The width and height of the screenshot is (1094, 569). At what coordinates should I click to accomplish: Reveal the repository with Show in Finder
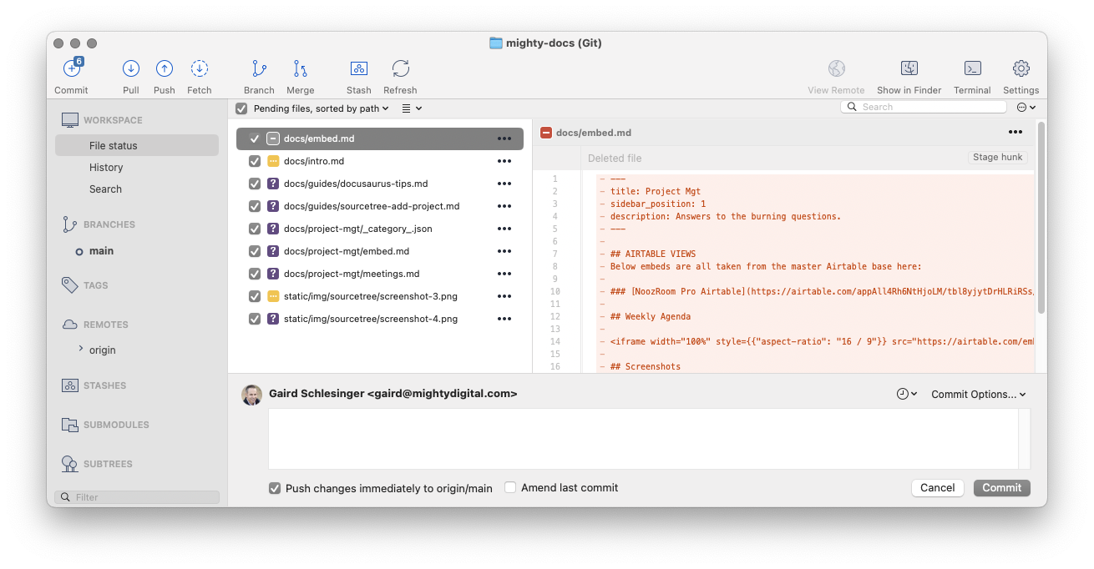909,75
